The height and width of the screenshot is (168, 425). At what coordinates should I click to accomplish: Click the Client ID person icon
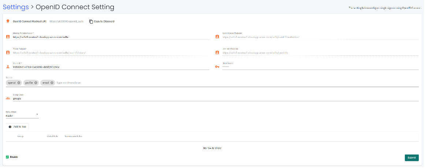point(8,67)
